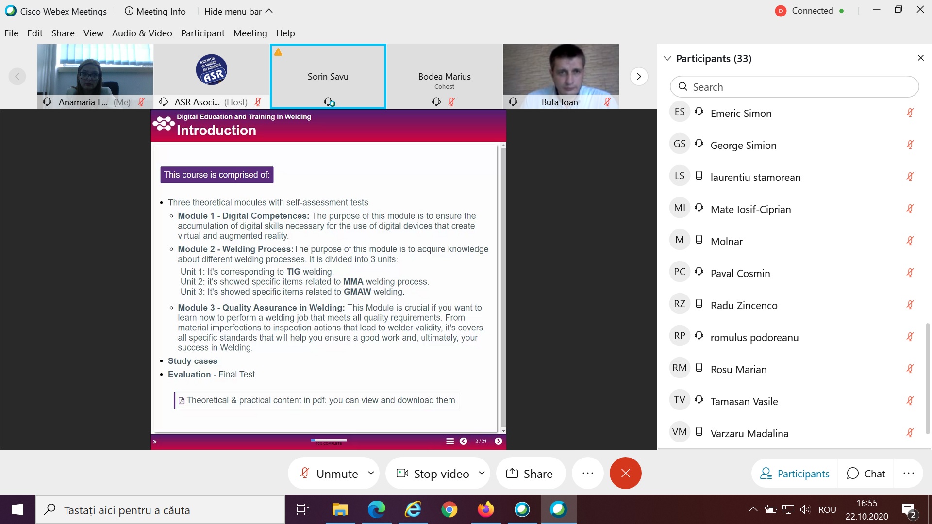Image resolution: width=932 pixels, height=524 pixels.
Task: Open the Participant menu
Action: tap(202, 33)
